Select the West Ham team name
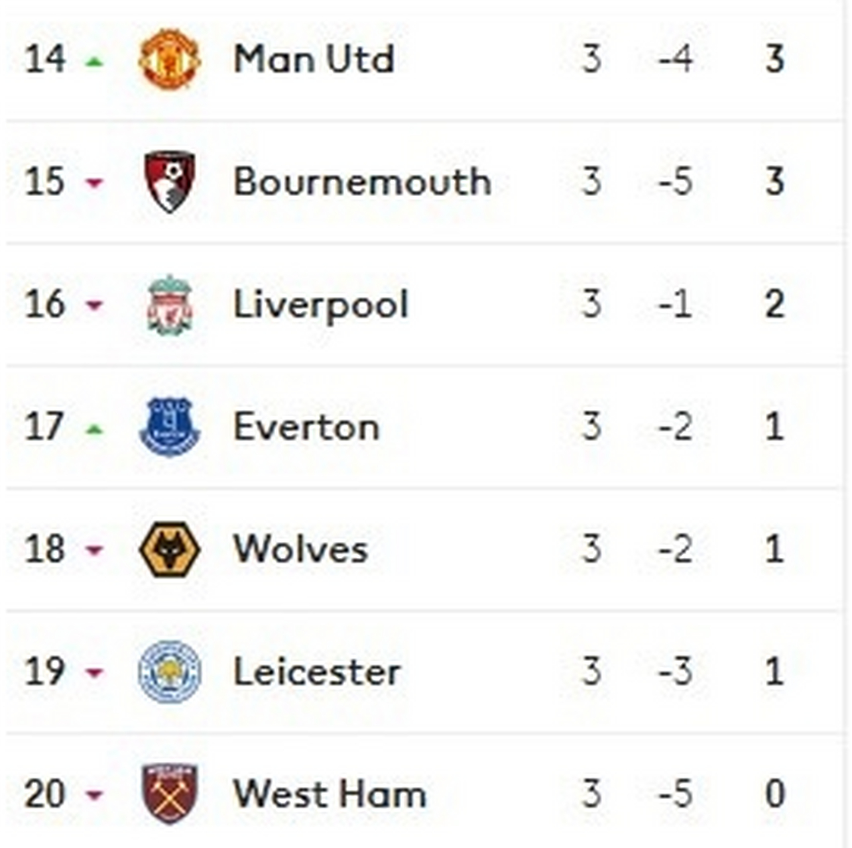The image size is (852, 848). pyautogui.click(x=330, y=794)
